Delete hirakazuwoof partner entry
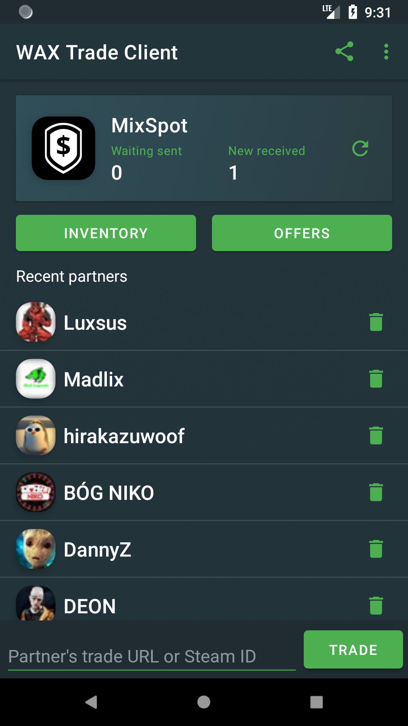This screenshot has width=408, height=726. point(376,436)
